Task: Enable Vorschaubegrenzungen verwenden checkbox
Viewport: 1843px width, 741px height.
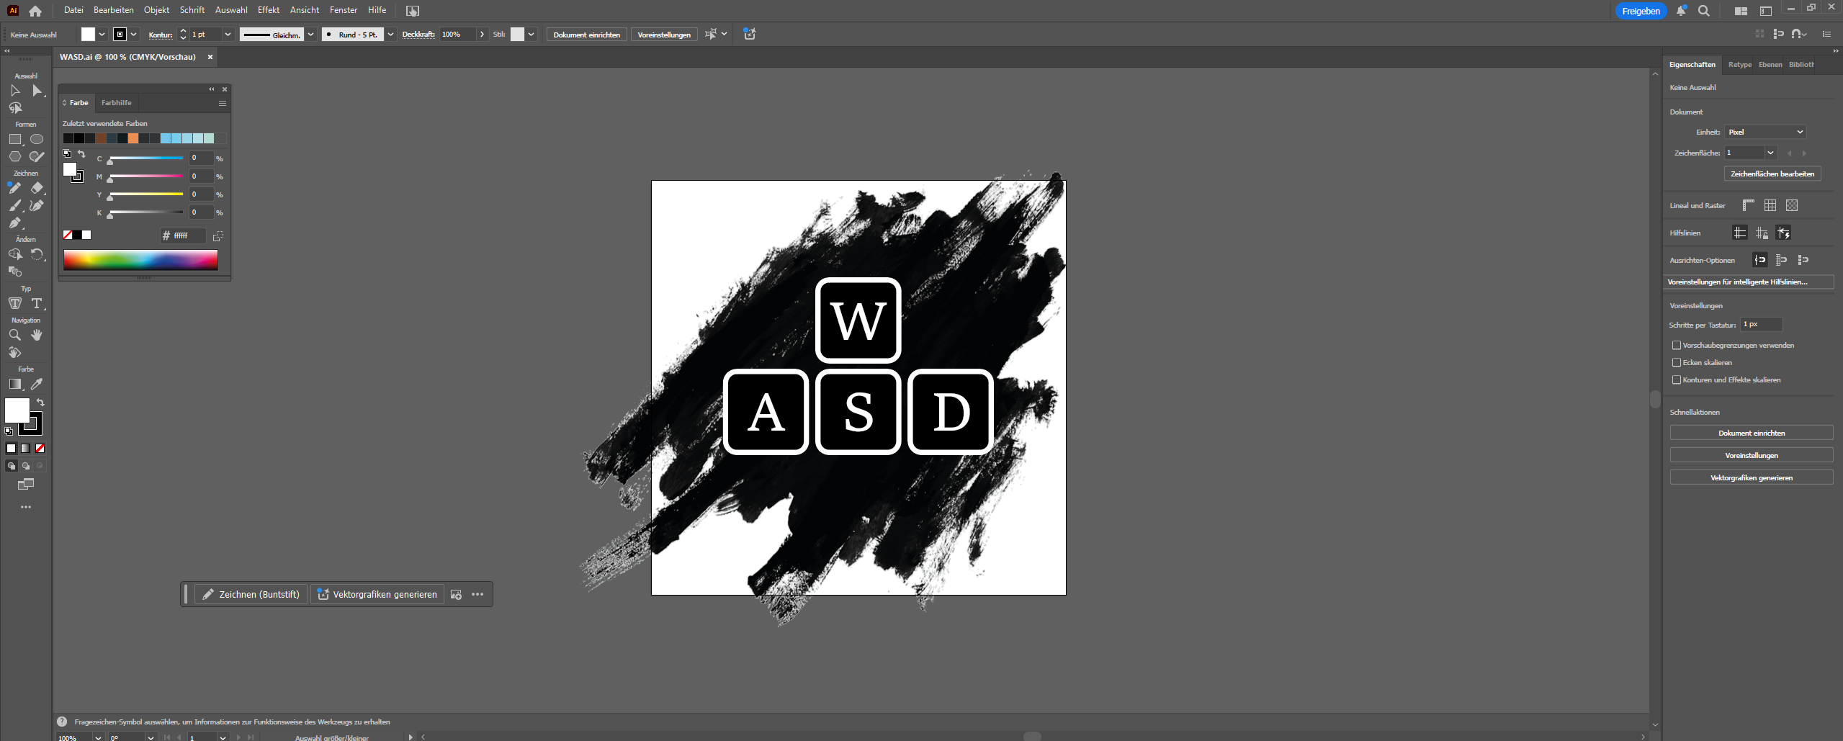Action: pos(1676,346)
